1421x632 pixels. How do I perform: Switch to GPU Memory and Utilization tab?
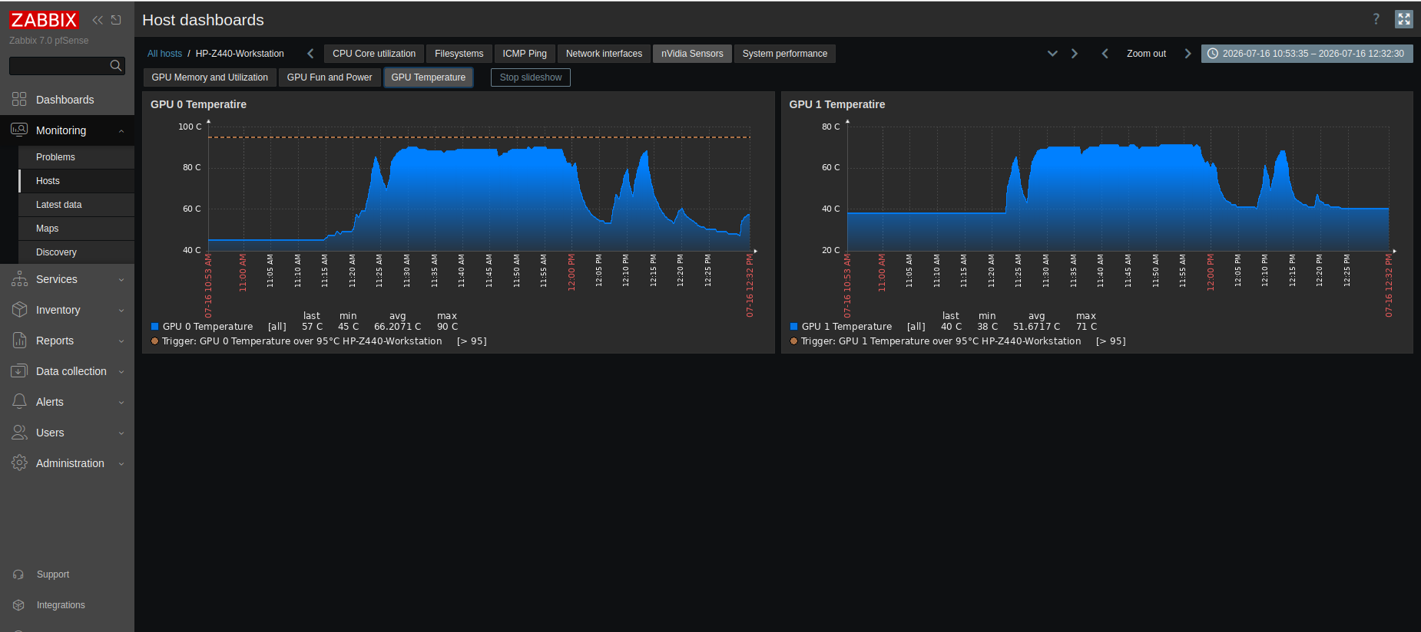[x=210, y=77]
